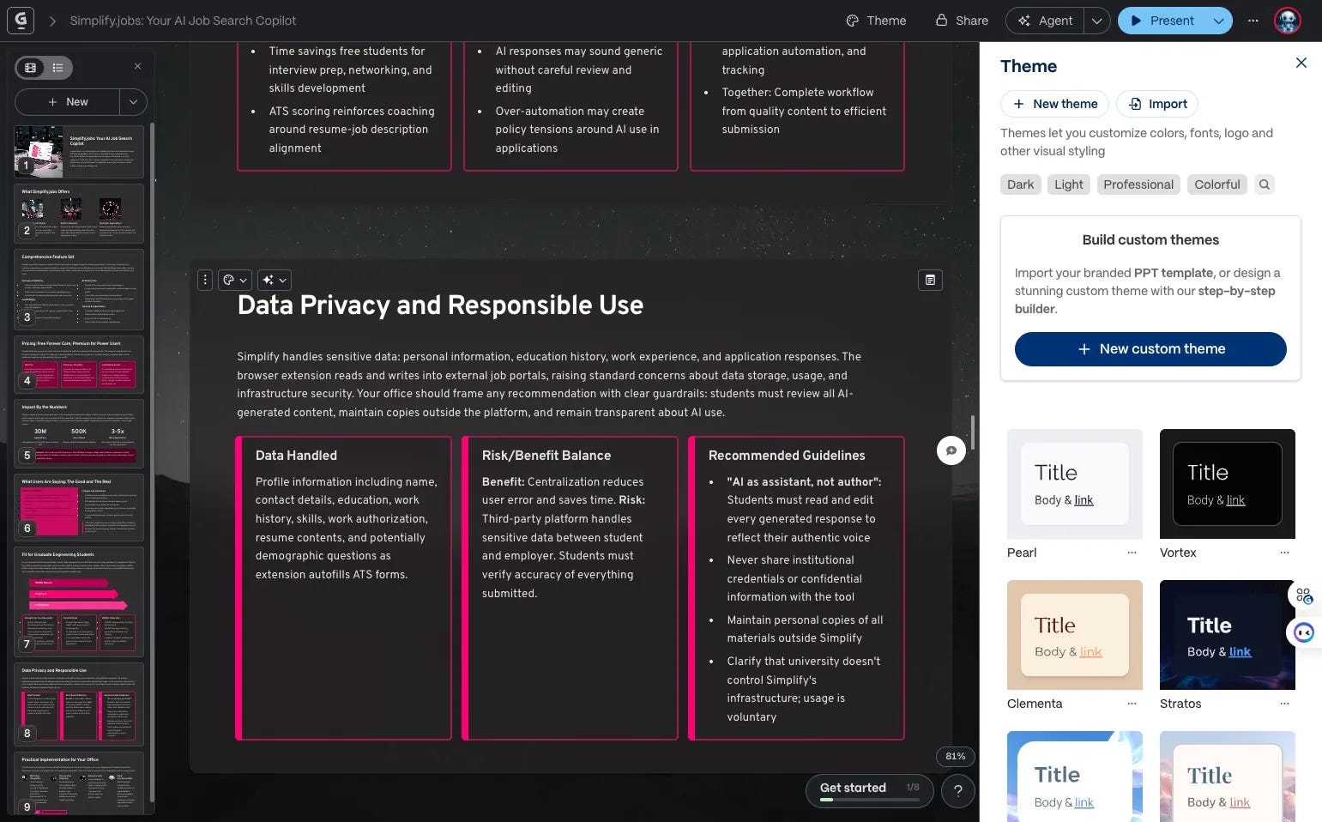
Task: Click the document title Simplify.jobs breadcrumb
Action: tap(183, 21)
